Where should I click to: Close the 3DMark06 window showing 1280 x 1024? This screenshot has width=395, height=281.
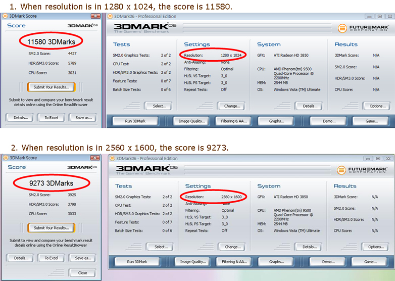390,17
